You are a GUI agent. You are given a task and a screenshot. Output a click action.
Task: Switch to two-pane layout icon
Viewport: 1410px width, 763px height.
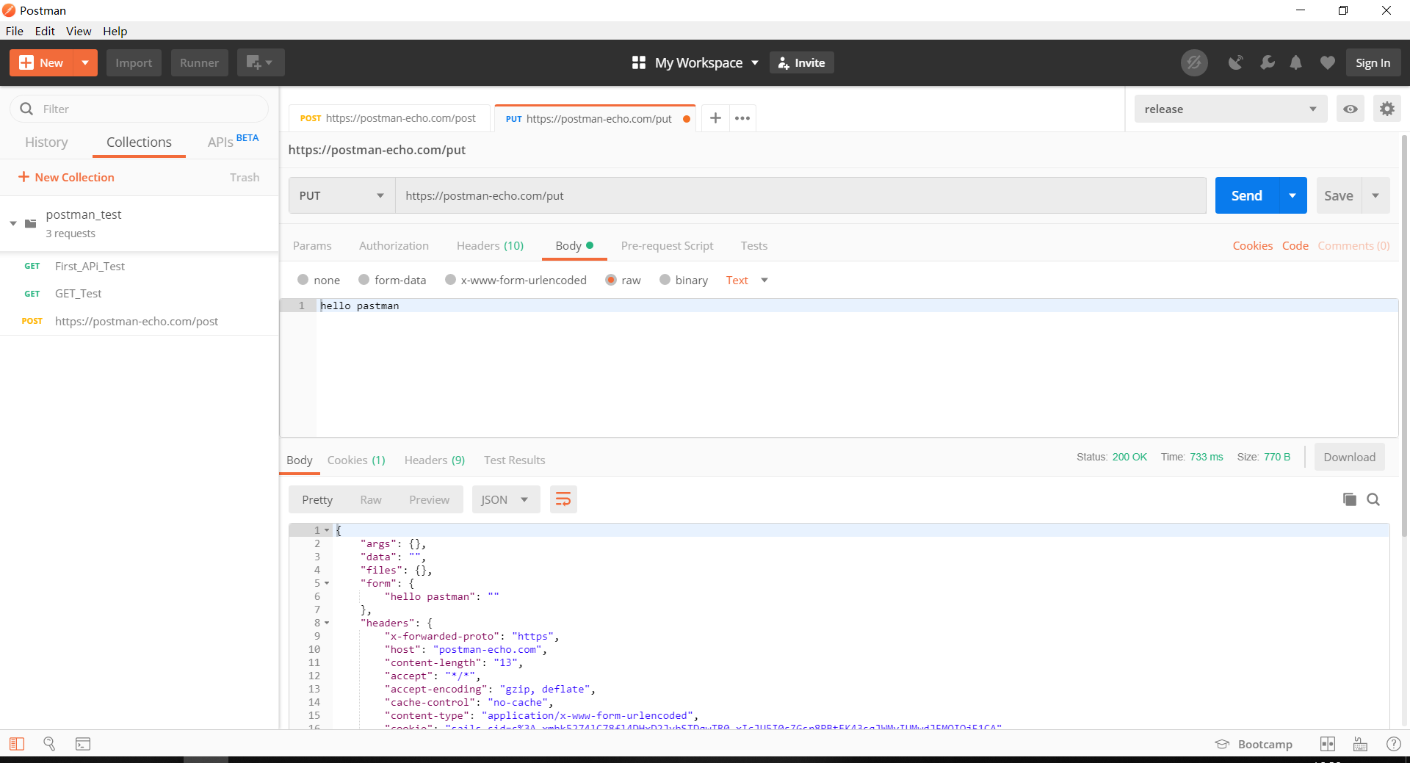click(x=1328, y=744)
